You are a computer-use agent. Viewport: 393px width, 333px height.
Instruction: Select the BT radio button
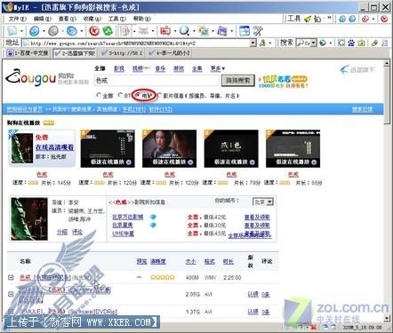(120, 95)
